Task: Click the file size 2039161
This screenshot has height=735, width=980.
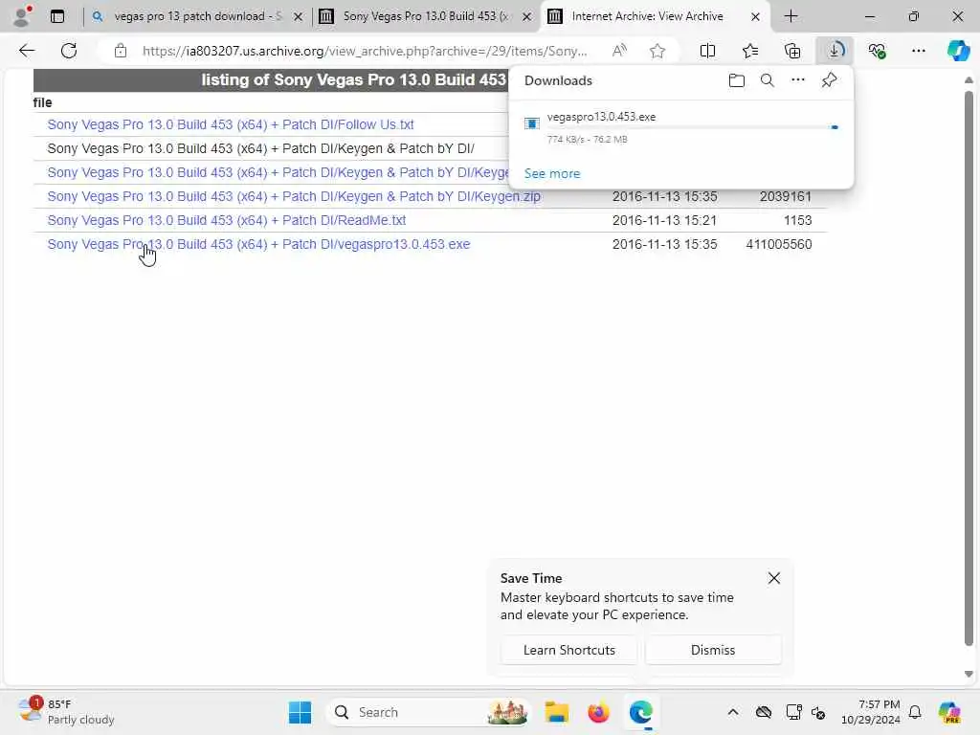Action: tap(786, 196)
